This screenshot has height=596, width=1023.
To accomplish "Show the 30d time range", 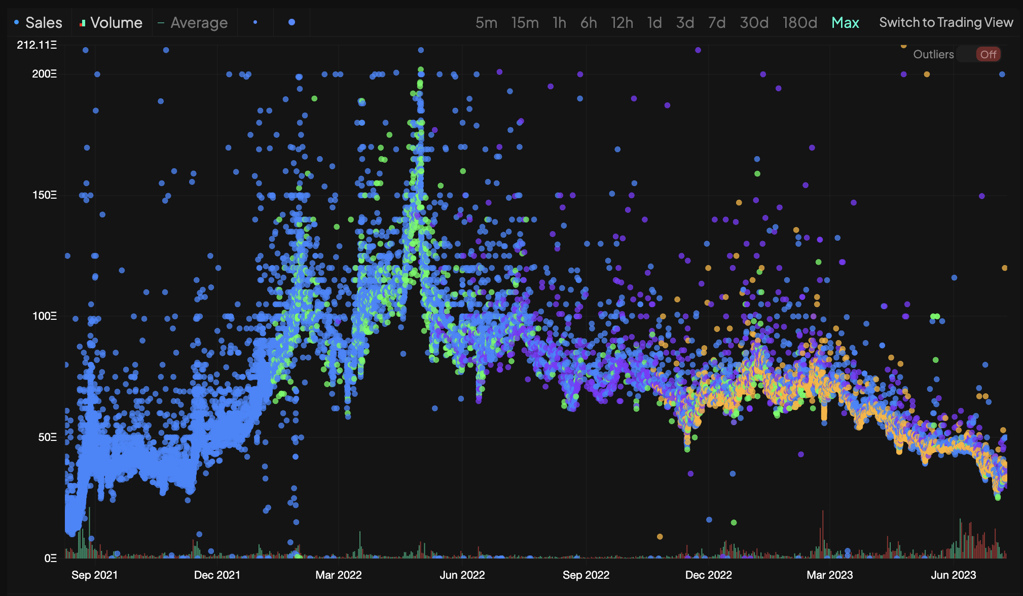I will click(754, 22).
